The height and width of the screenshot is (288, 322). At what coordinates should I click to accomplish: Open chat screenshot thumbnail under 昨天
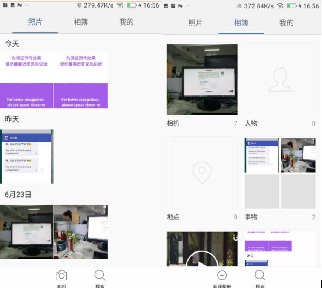coord(26,156)
